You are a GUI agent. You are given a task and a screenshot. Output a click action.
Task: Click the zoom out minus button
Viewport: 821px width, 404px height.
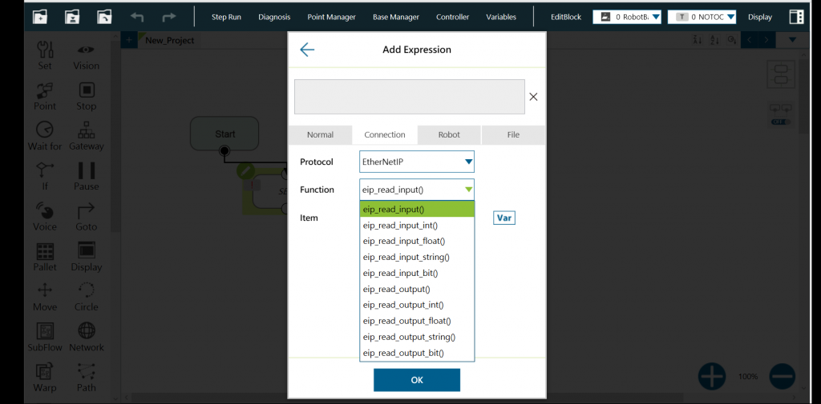pos(783,376)
